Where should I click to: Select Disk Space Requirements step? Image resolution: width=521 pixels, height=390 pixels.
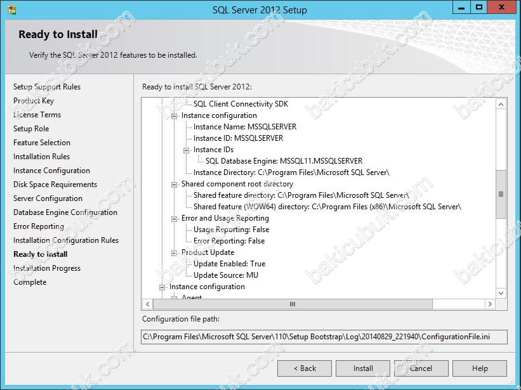pyautogui.click(x=55, y=184)
